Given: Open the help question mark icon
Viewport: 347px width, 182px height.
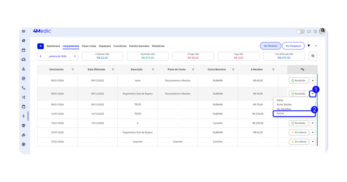Looking at the screenshot, I should tap(315, 32).
